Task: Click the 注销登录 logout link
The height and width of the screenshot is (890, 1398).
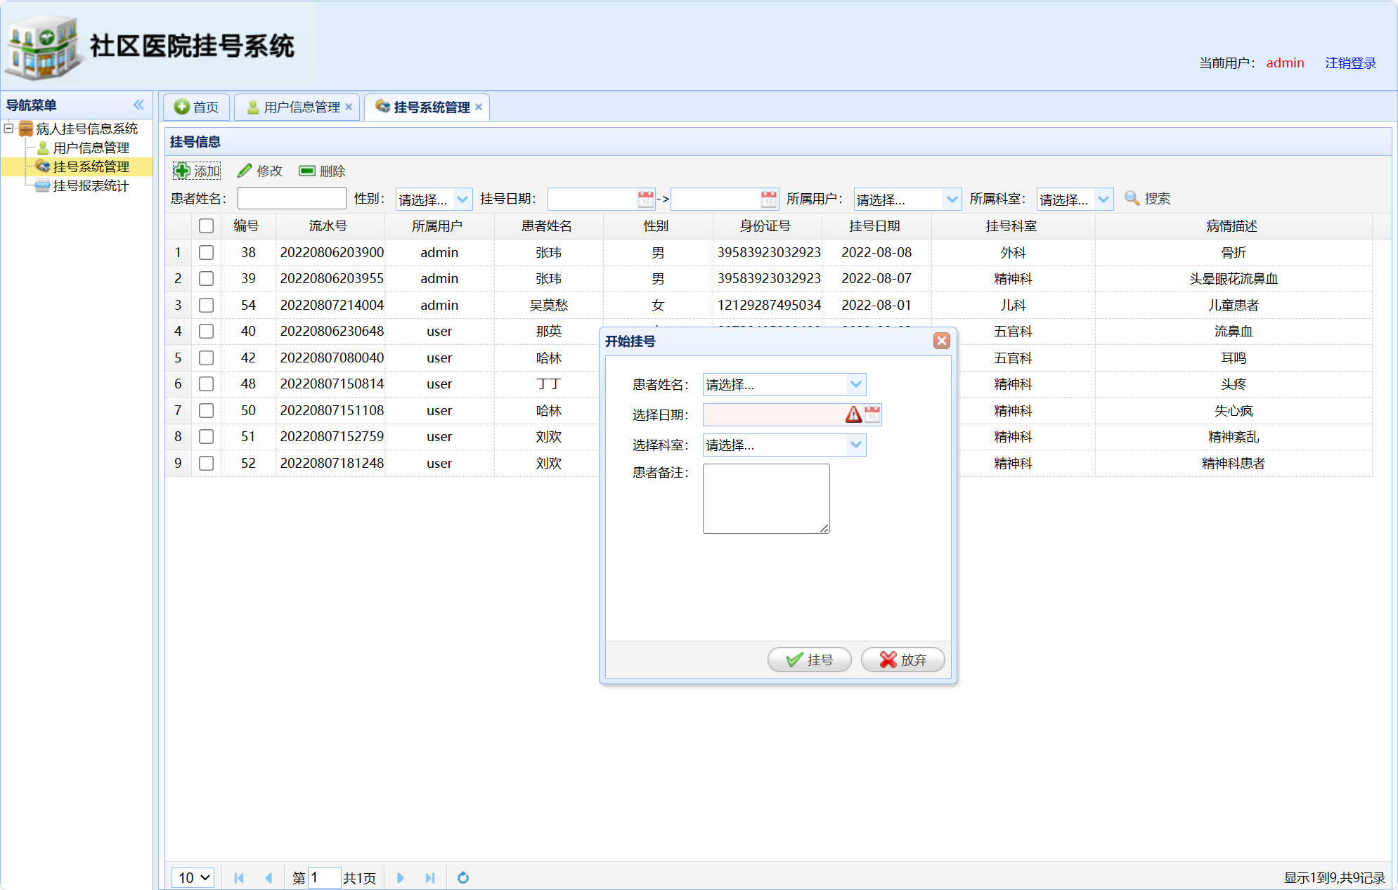Action: click(1350, 63)
